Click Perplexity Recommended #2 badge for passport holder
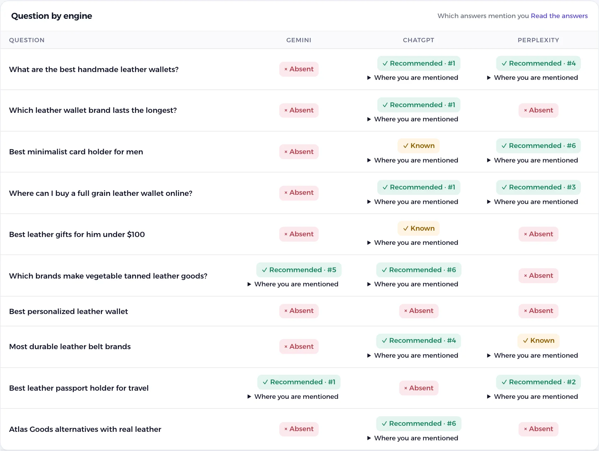 [x=538, y=382]
